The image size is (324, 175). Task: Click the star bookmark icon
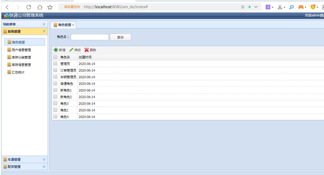[x=50, y=7]
